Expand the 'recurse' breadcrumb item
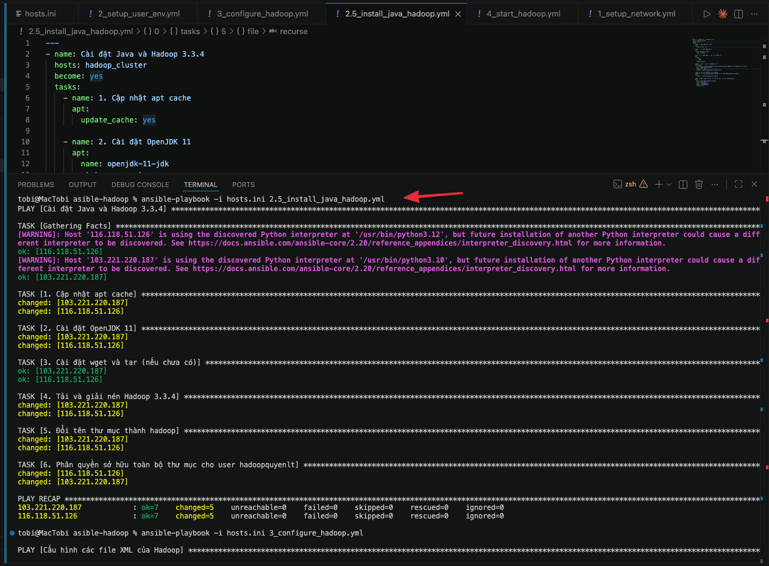This screenshot has width=769, height=566. coord(293,31)
